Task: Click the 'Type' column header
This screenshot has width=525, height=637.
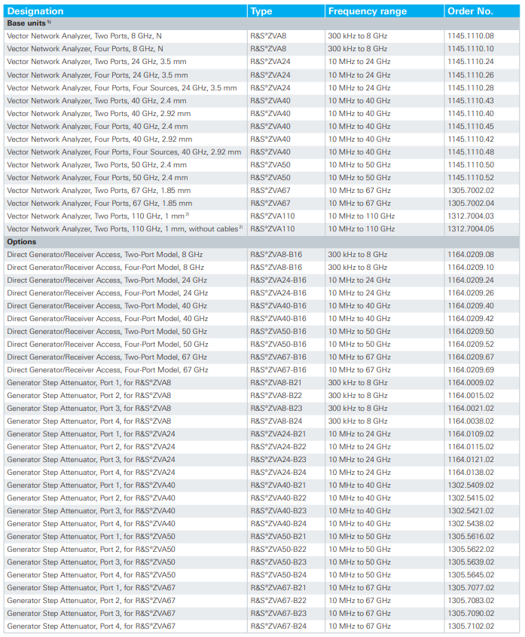Action: pos(261,11)
